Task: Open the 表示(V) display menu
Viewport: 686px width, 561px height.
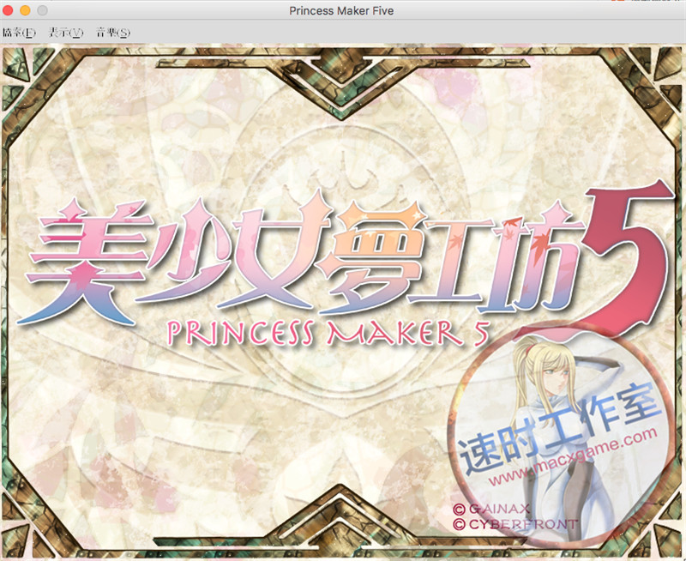Action: [x=66, y=33]
